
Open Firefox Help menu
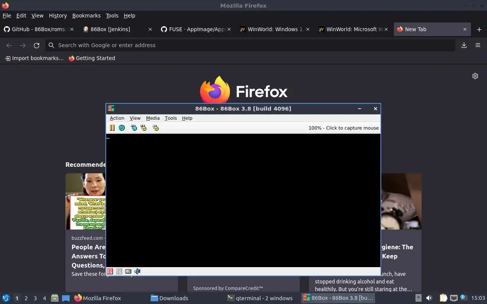(x=129, y=16)
